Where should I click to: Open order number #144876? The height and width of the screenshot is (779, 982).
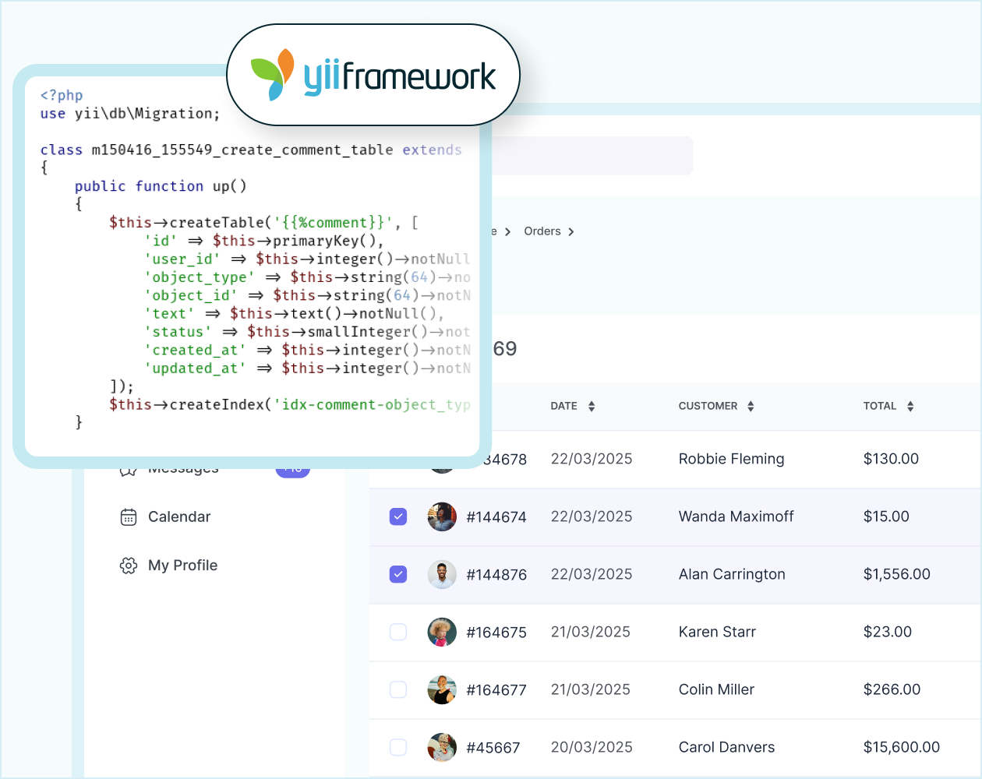pos(496,575)
